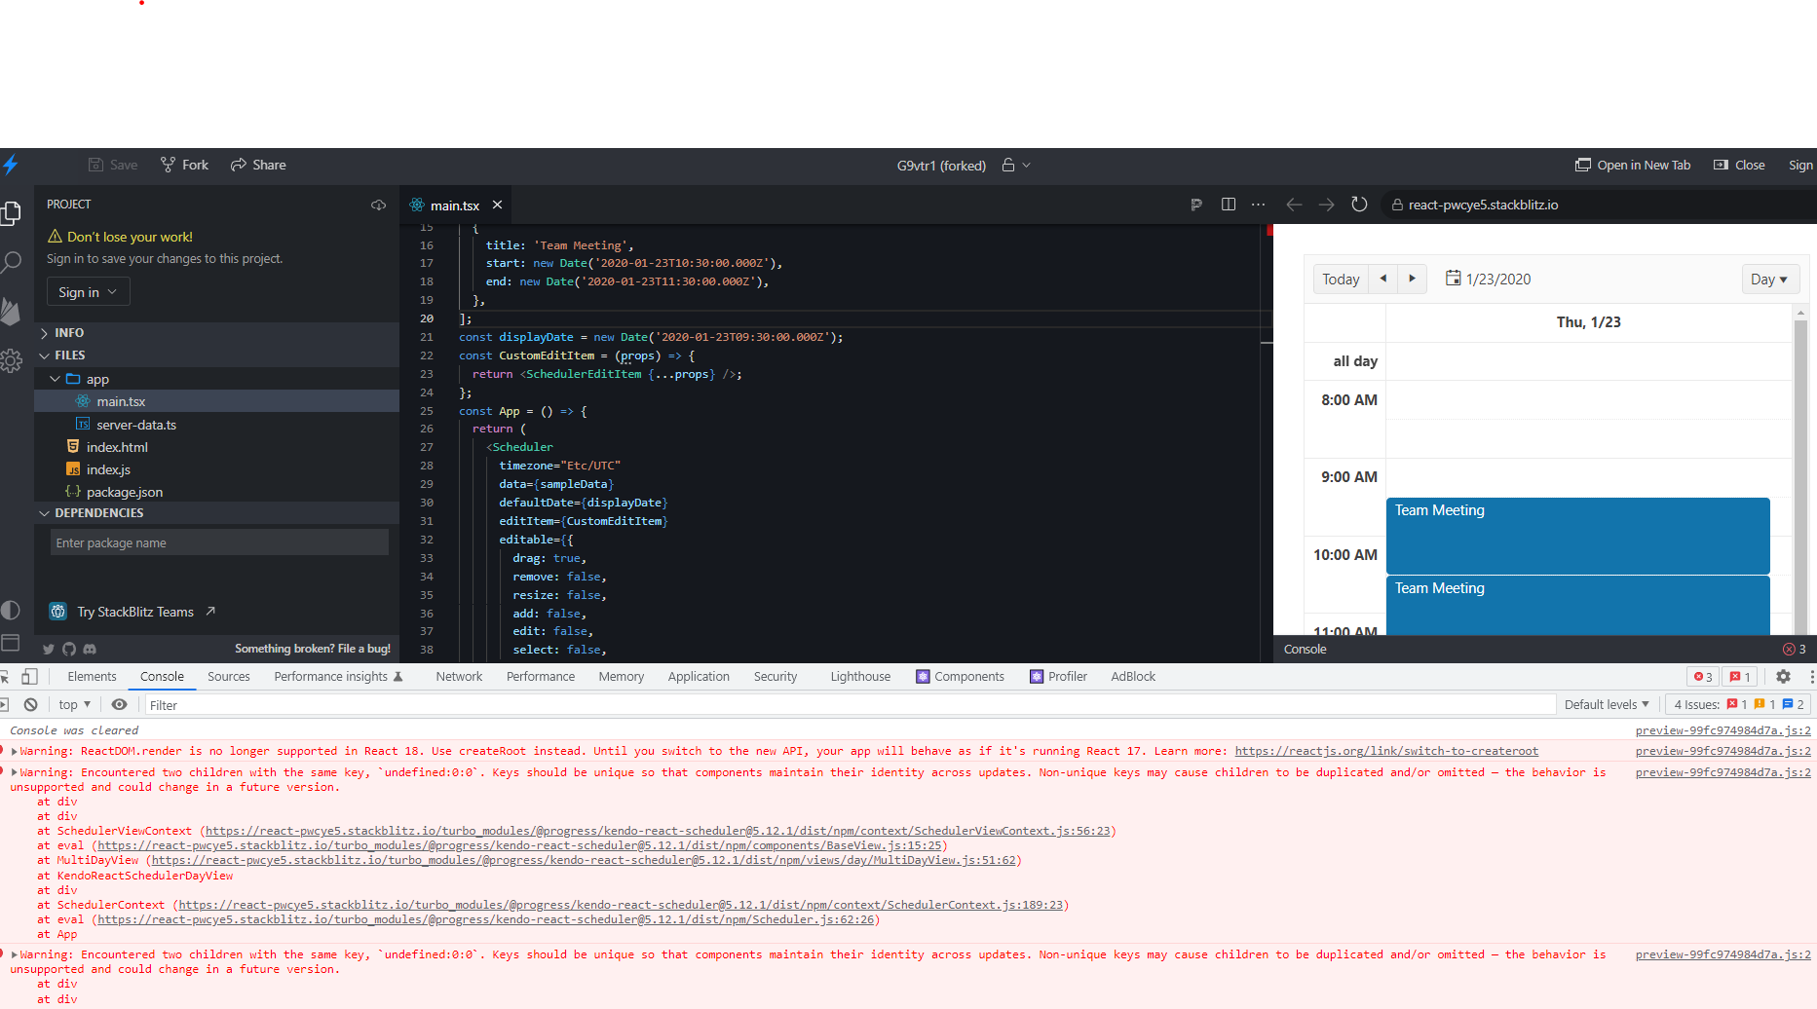Reload the preview with refresh icon
The image size is (1817, 1009).
1359,205
